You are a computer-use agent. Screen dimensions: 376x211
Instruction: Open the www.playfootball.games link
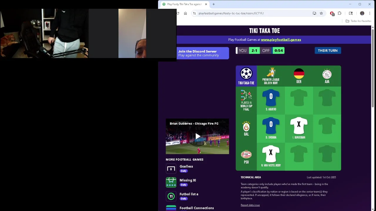click(x=281, y=40)
